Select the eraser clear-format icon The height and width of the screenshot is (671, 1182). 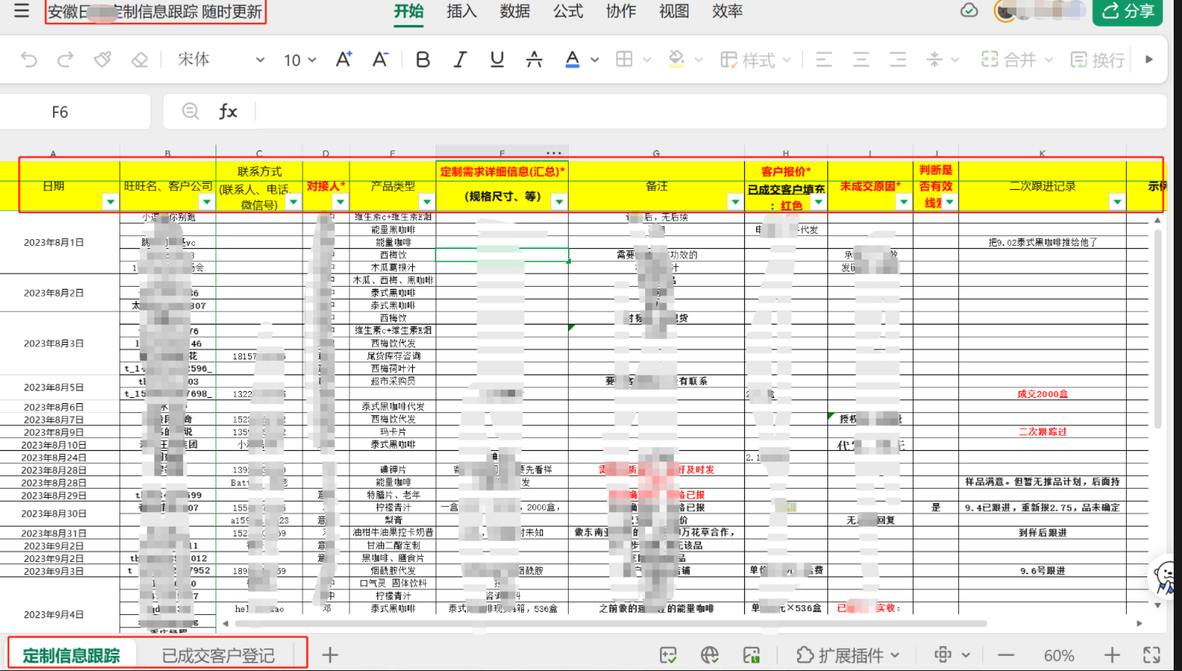[139, 60]
